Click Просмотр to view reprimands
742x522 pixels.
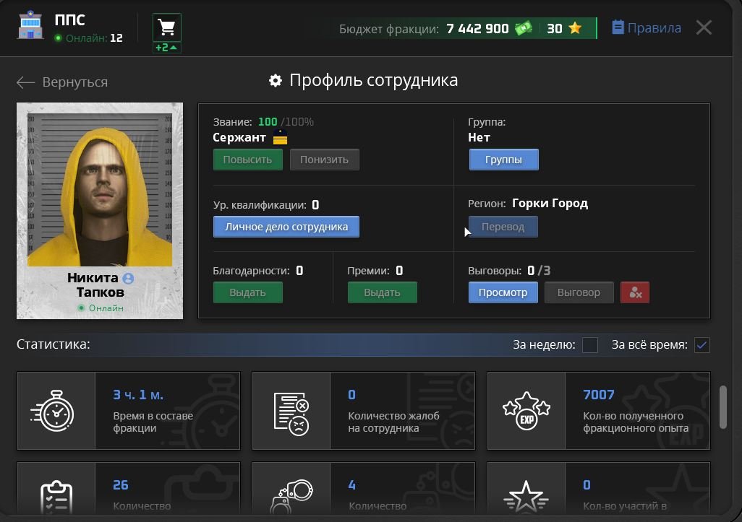503,292
